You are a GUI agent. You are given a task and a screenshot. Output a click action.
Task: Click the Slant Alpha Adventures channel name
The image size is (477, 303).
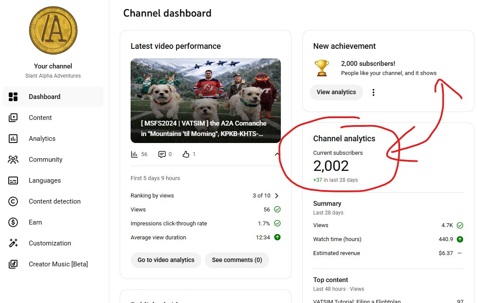[x=53, y=75]
